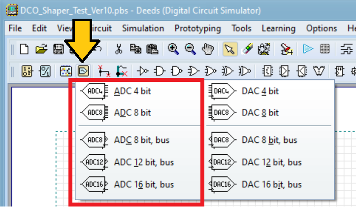
Task: Open the File menu
Action: (15, 29)
